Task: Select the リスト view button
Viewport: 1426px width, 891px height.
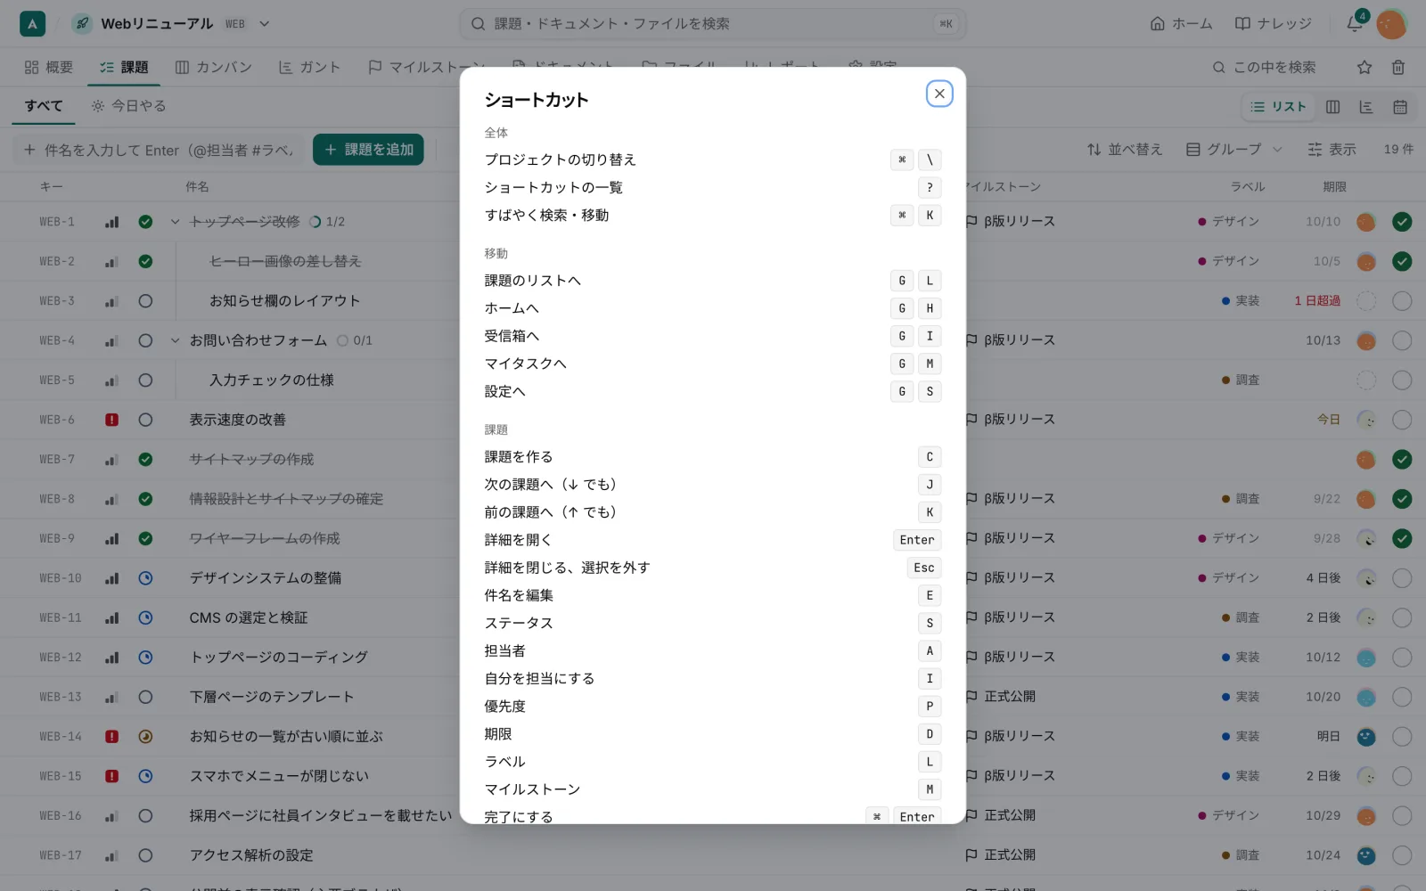Action: tap(1278, 107)
